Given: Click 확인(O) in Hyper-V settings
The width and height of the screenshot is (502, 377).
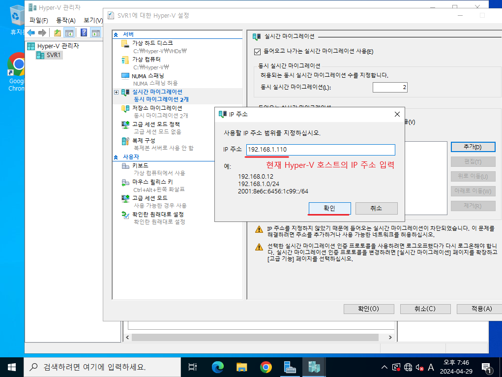Looking at the screenshot, I should pos(368,309).
